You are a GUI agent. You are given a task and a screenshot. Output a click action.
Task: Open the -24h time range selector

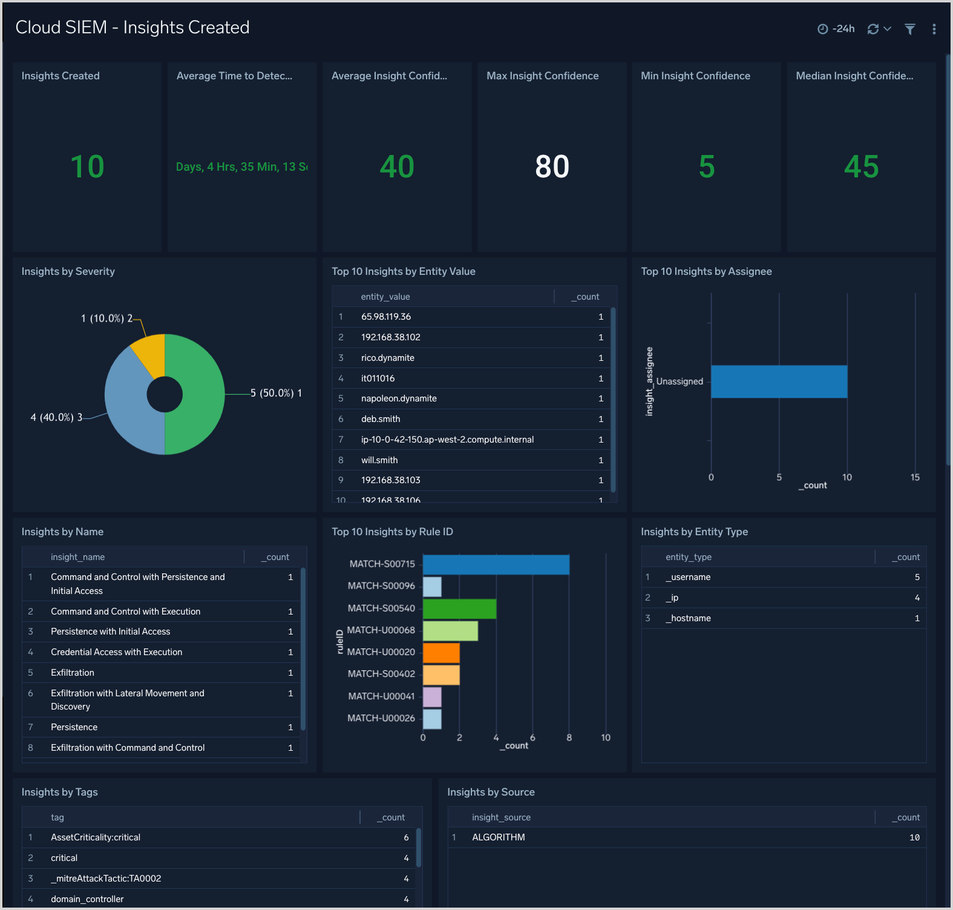coord(836,29)
